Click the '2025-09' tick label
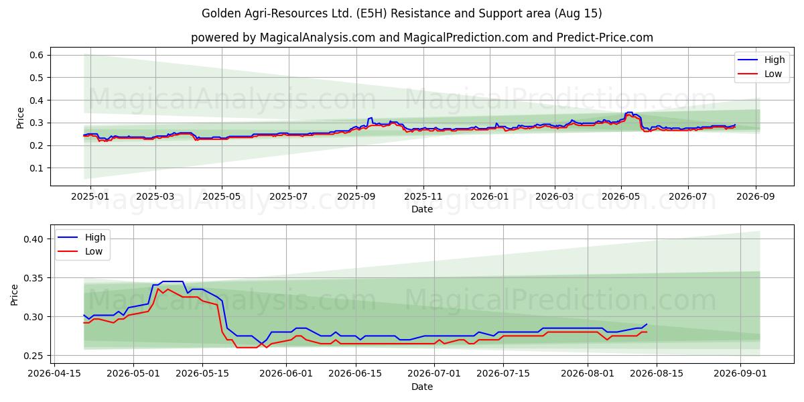804x402 pixels. [x=356, y=197]
